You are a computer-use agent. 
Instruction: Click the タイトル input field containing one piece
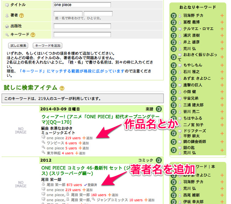tap(82, 5)
